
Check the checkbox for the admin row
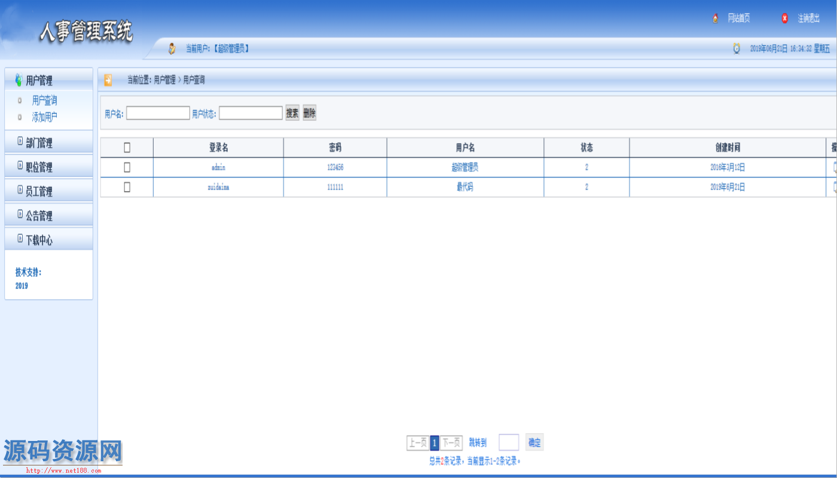coord(127,167)
